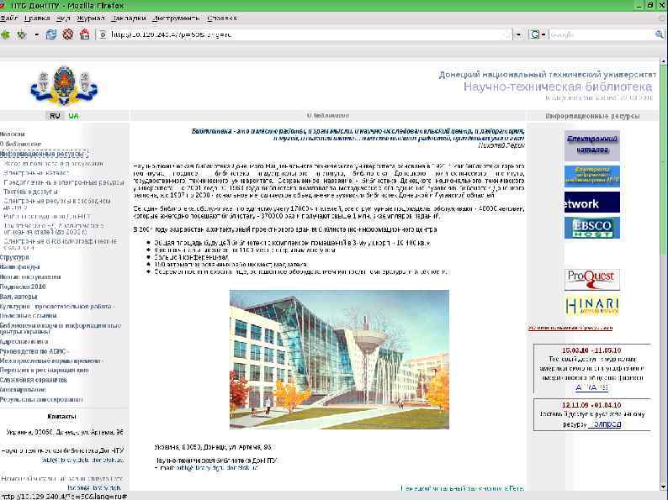This screenshot has width=668, height=500.
Task: Open the Адреса и имена sidebar link
Action: point(24,341)
